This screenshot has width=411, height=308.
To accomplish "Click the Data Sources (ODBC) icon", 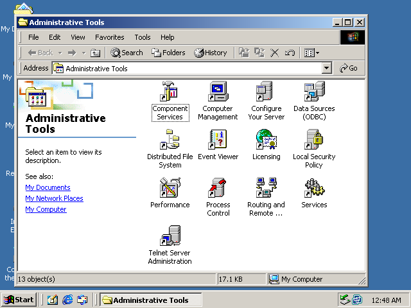I will (313, 92).
